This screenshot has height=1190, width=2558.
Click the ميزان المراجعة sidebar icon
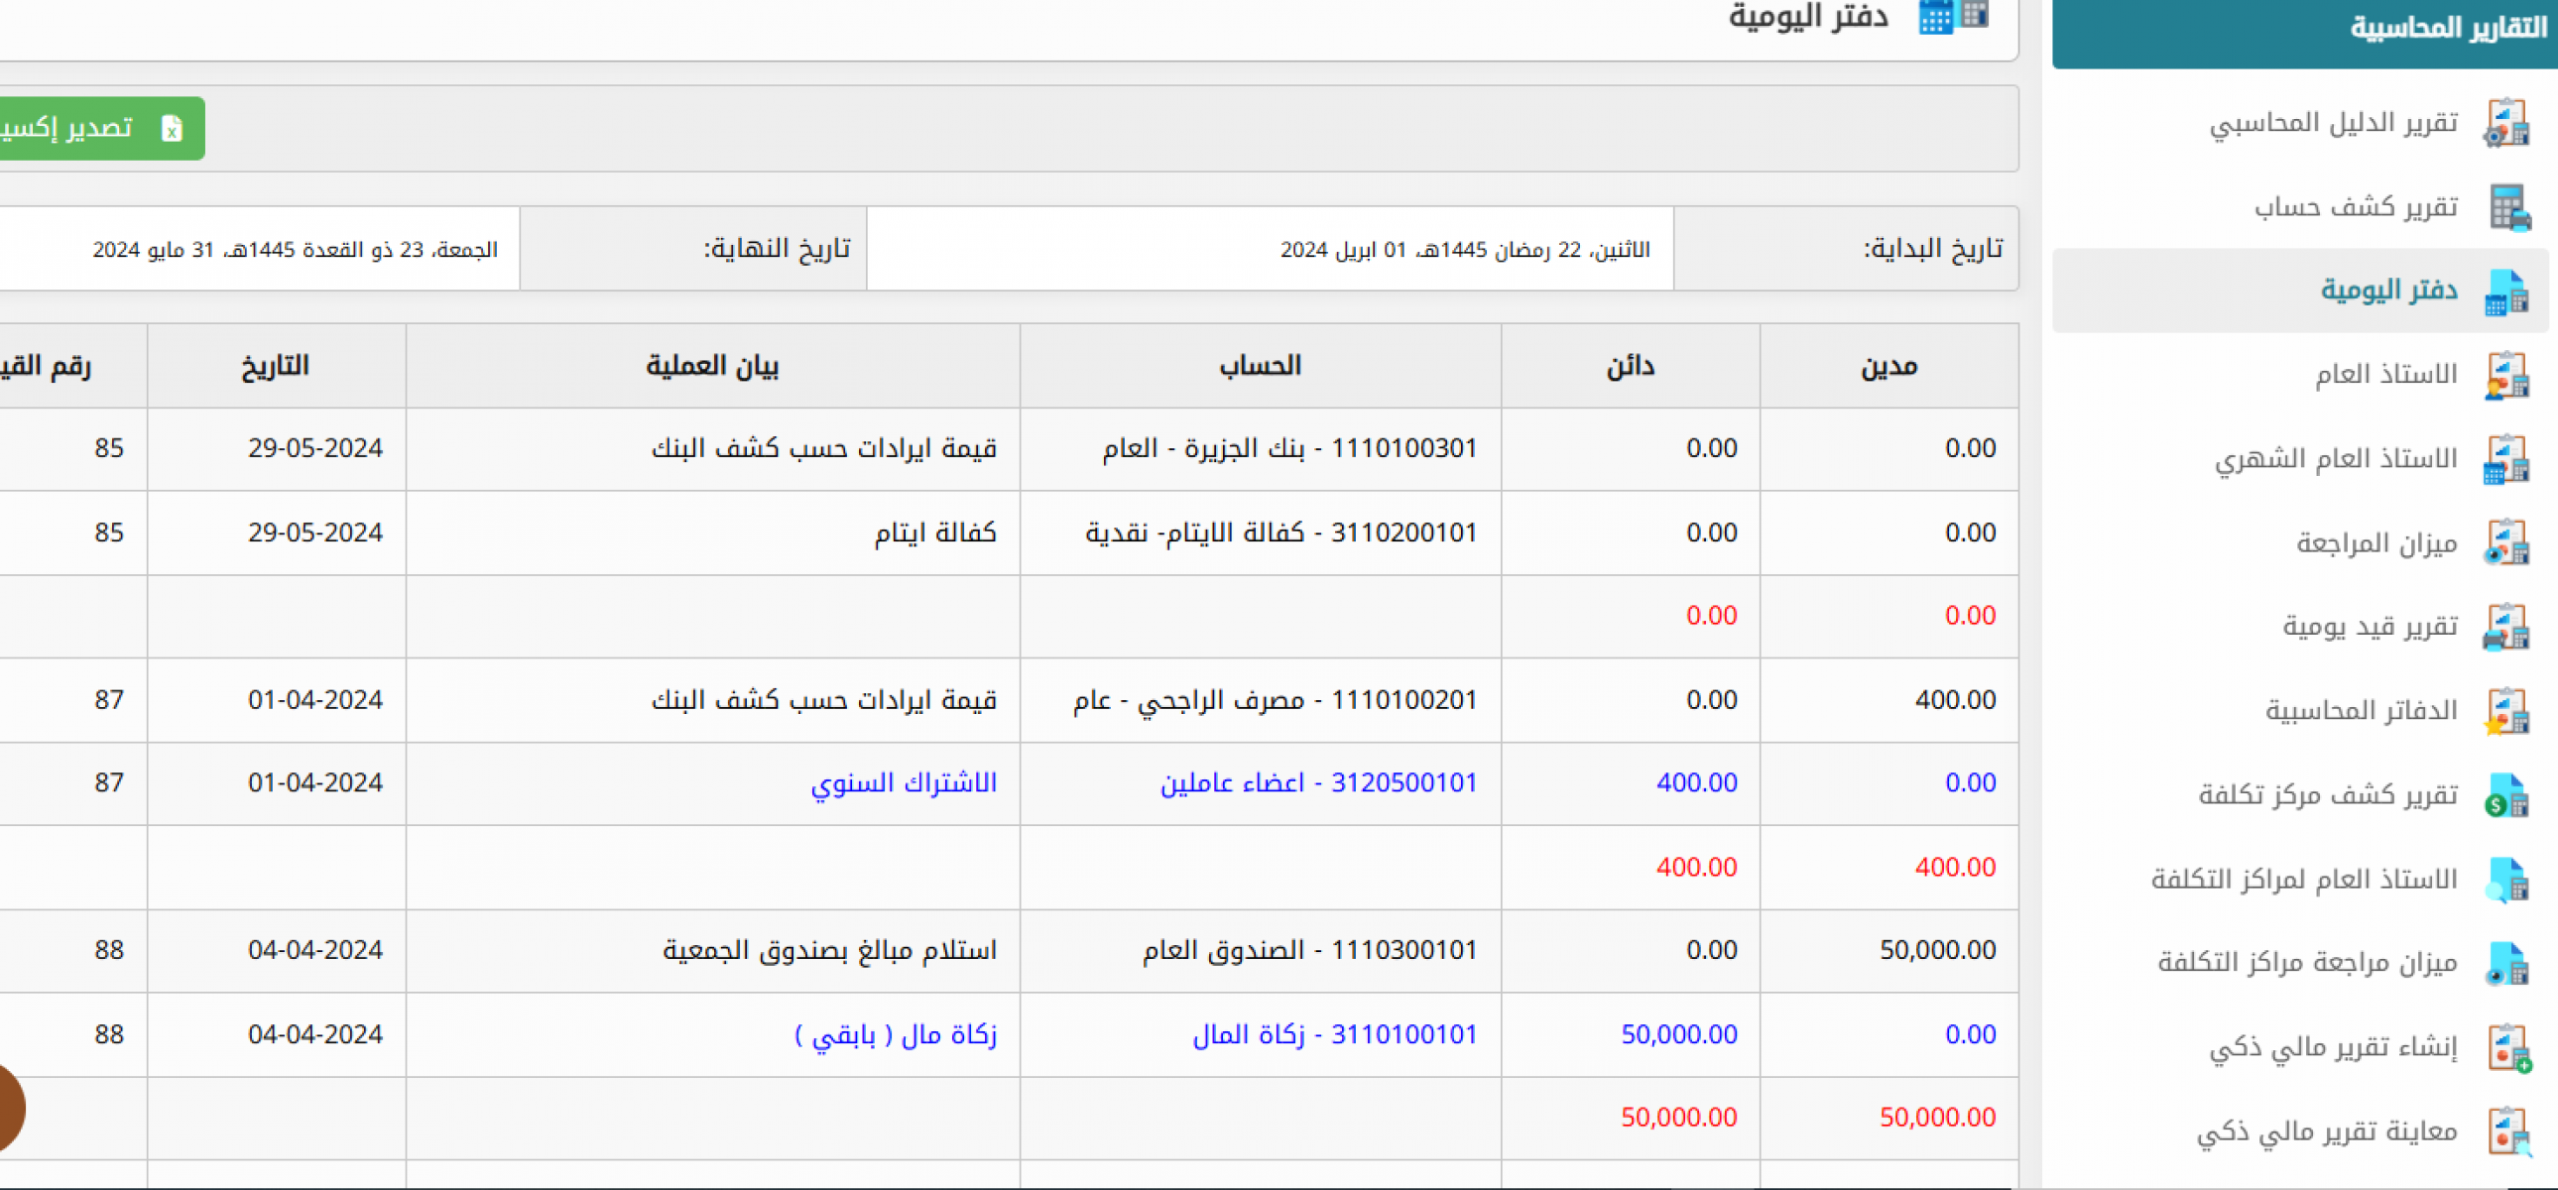click(2505, 542)
